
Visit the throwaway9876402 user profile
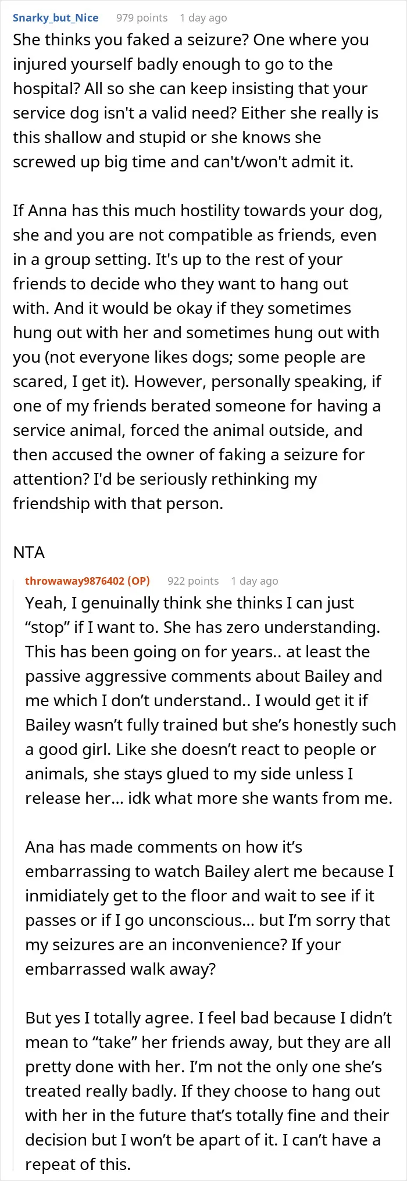[x=74, y=581]
